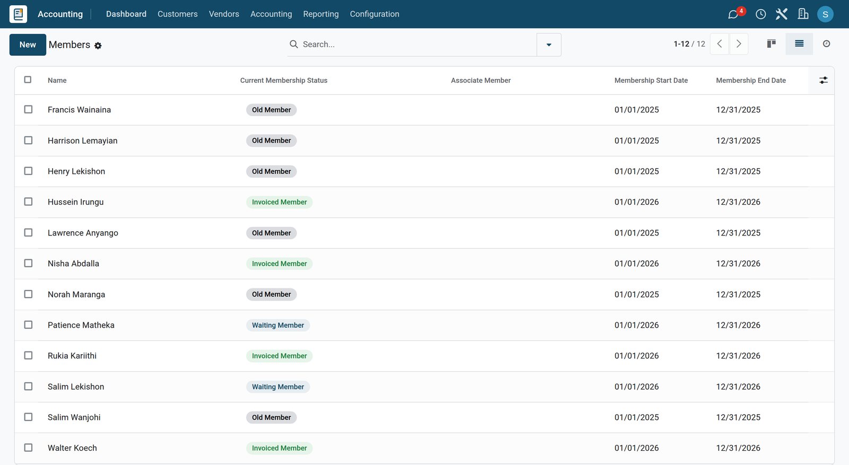Click the New button
Viewport: 849px width, 465px height.
point(28,45)
